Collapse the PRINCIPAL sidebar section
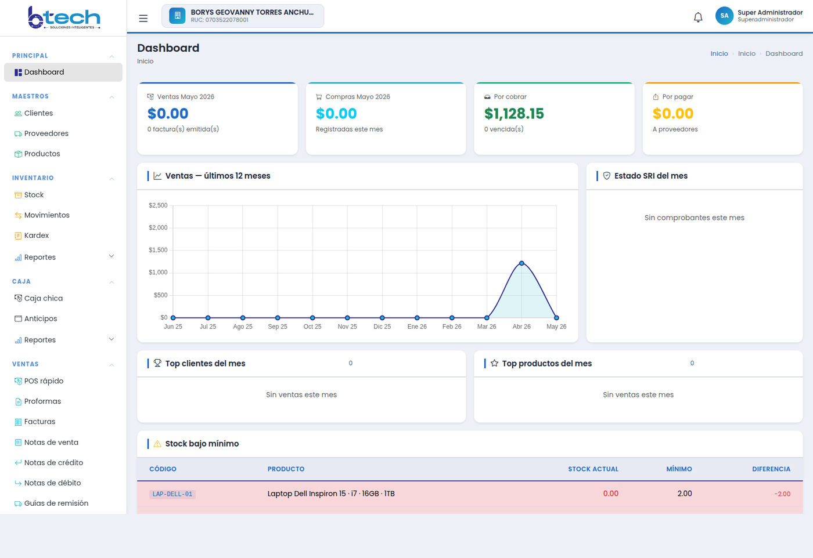813x558 pixels. [x=111, y=56]
